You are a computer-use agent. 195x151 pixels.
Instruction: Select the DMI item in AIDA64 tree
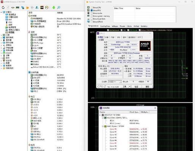click(x=9, y=20)
